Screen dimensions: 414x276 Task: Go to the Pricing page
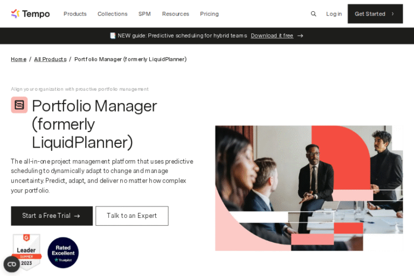[209, 14]
